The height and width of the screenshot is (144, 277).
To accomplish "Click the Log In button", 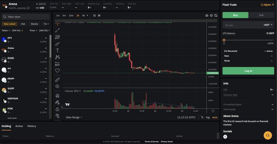I will pos(248,71).
